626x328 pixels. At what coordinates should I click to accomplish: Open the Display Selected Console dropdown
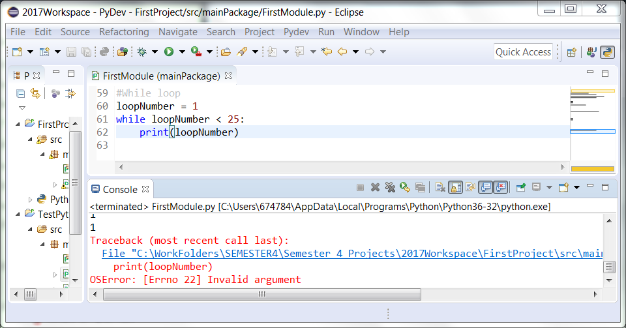tap(549, 187)
